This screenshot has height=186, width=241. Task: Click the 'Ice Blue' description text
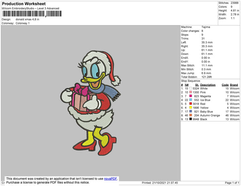[x=205, y=100]
